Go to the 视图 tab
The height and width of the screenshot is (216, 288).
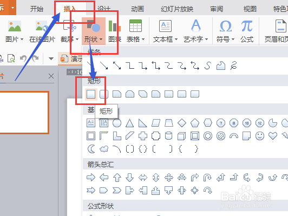[250, 9]
